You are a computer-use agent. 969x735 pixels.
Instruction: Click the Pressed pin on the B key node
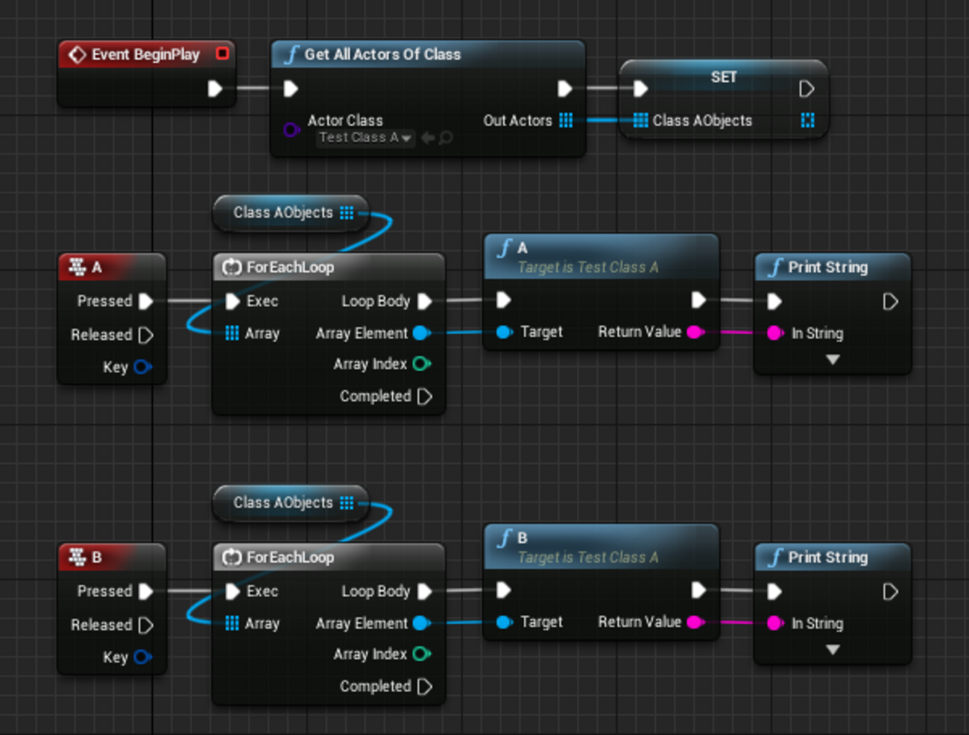pyautogui.click(x=145, y=591)
